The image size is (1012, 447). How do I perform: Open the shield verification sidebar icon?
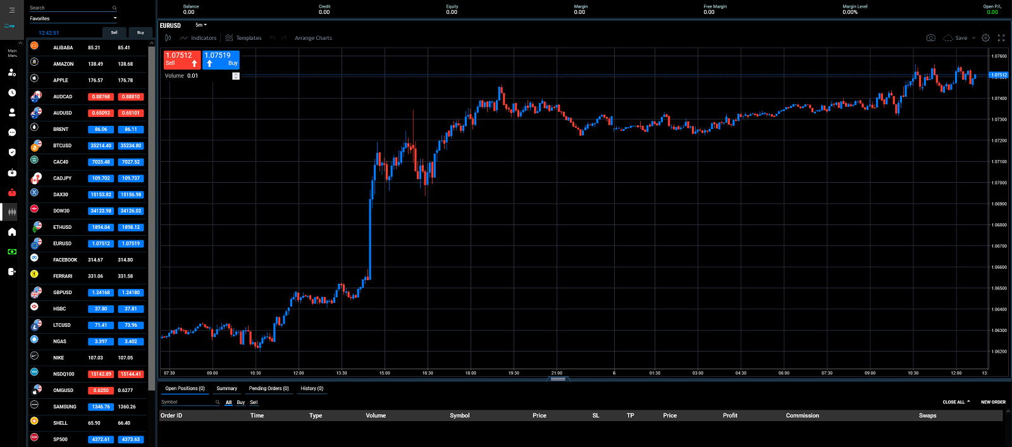(12, 152)
